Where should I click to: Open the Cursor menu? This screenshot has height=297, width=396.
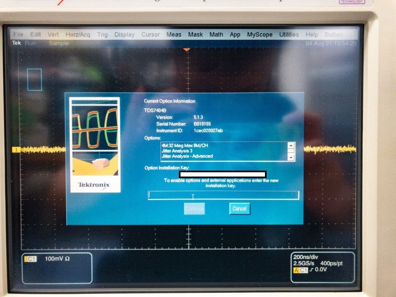pyautogui.click(x=150, y=34)
